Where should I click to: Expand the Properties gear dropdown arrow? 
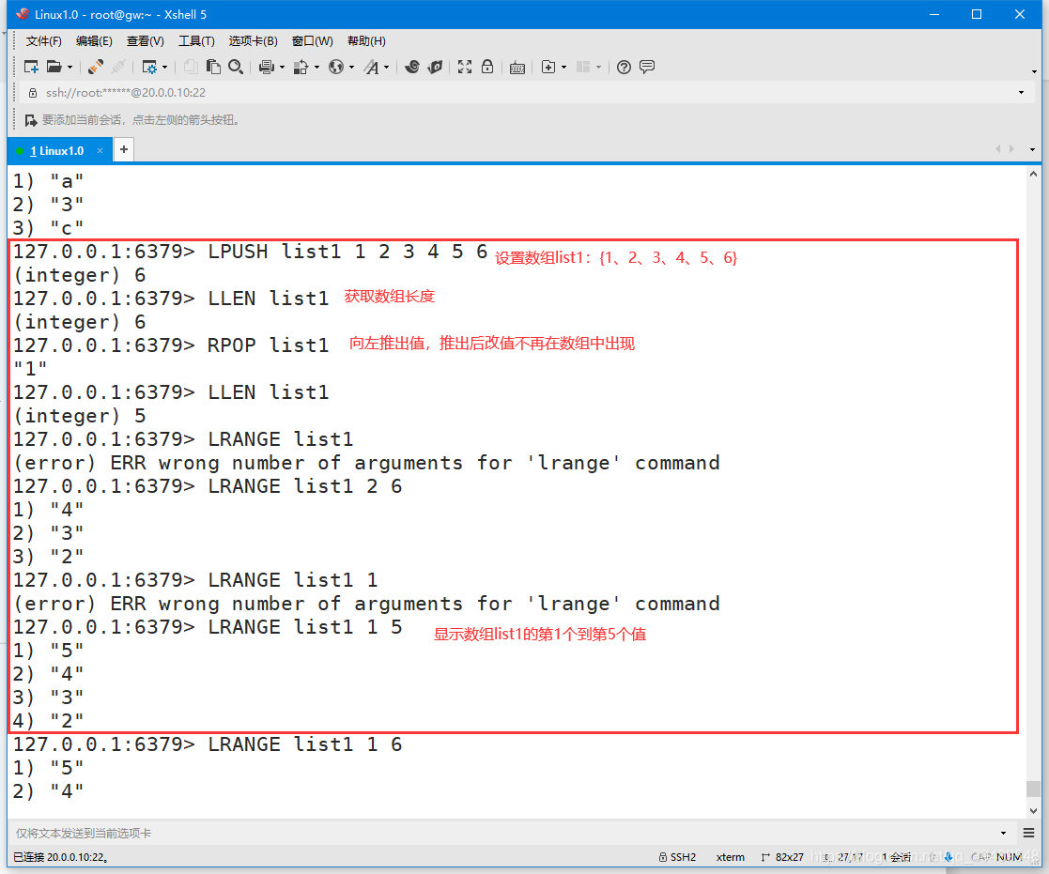pos(164,68)
